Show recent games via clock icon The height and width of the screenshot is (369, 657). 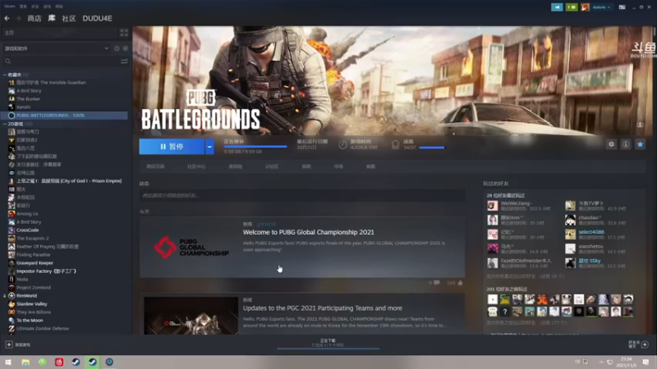(117, 48)
